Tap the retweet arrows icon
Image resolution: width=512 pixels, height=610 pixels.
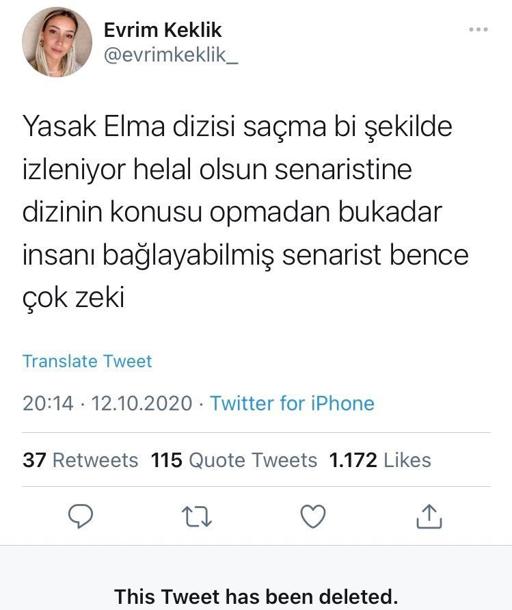click(x=198, y=516)
